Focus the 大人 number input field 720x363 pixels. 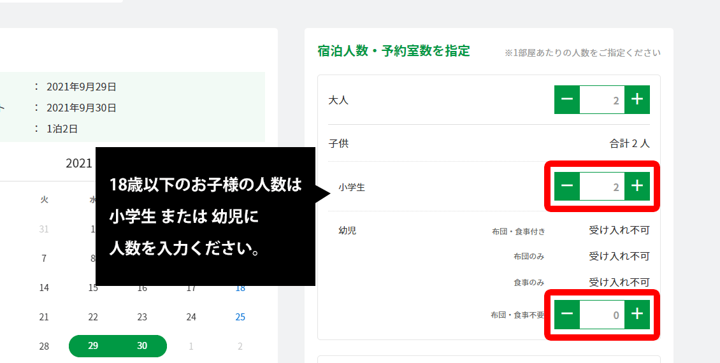[x=601, y=99]
